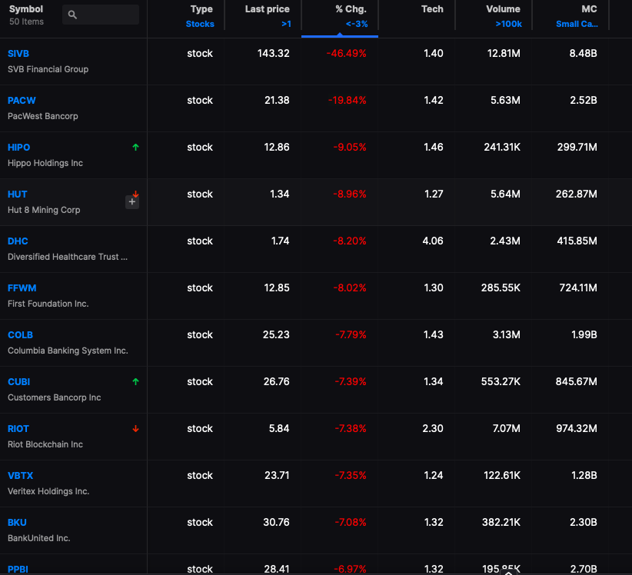Open the FFWM ticker link

(x=22, y=288)
